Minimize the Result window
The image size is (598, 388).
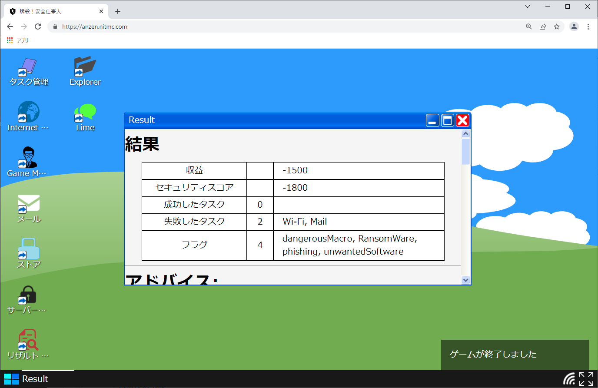(x=432, y=120)
